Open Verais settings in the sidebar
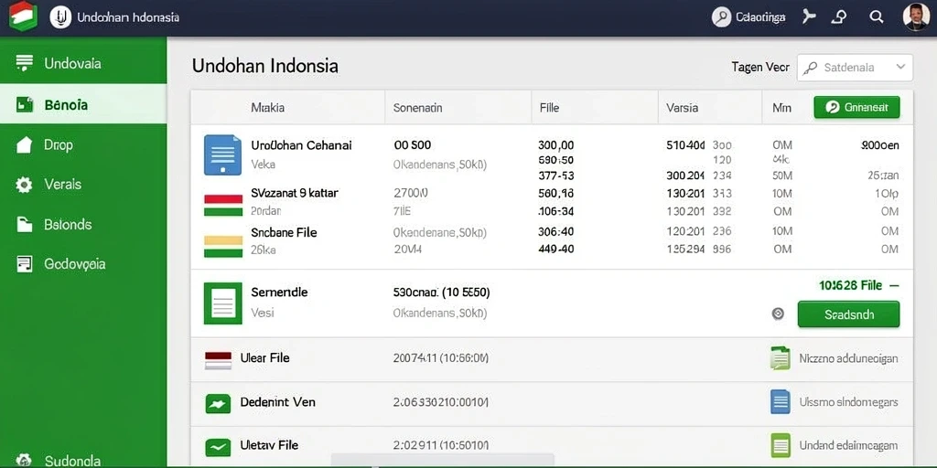The width and height of the screenshot is (937, 468). [83, 185]
